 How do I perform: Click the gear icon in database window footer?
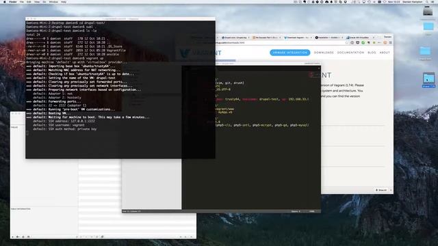click(x=18, y=236)
